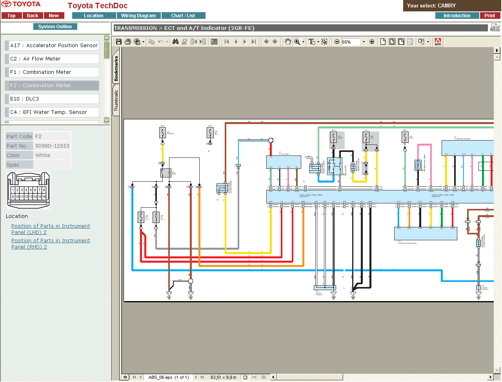Select C4 : EFI Water Temp. Sensor
502x382 pixels.
52,112
